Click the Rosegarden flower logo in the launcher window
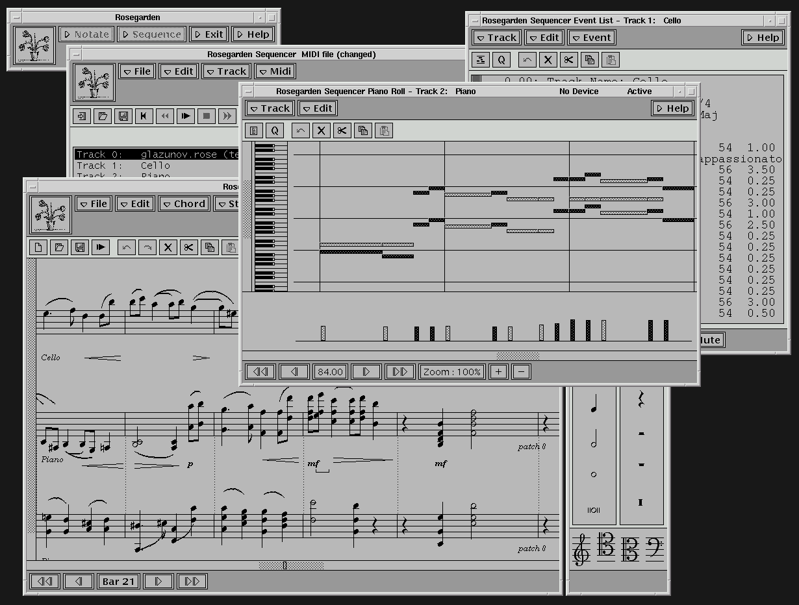 34,47
